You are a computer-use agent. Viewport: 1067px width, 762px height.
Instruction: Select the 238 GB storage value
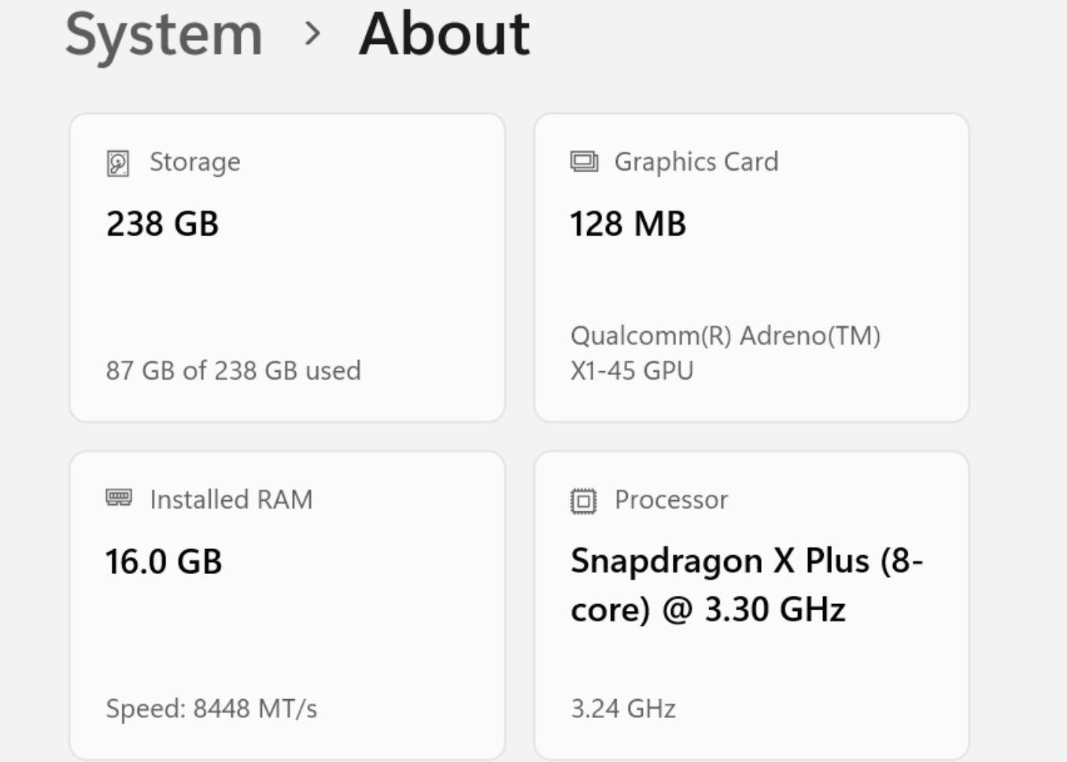click(x=163, y=223)
